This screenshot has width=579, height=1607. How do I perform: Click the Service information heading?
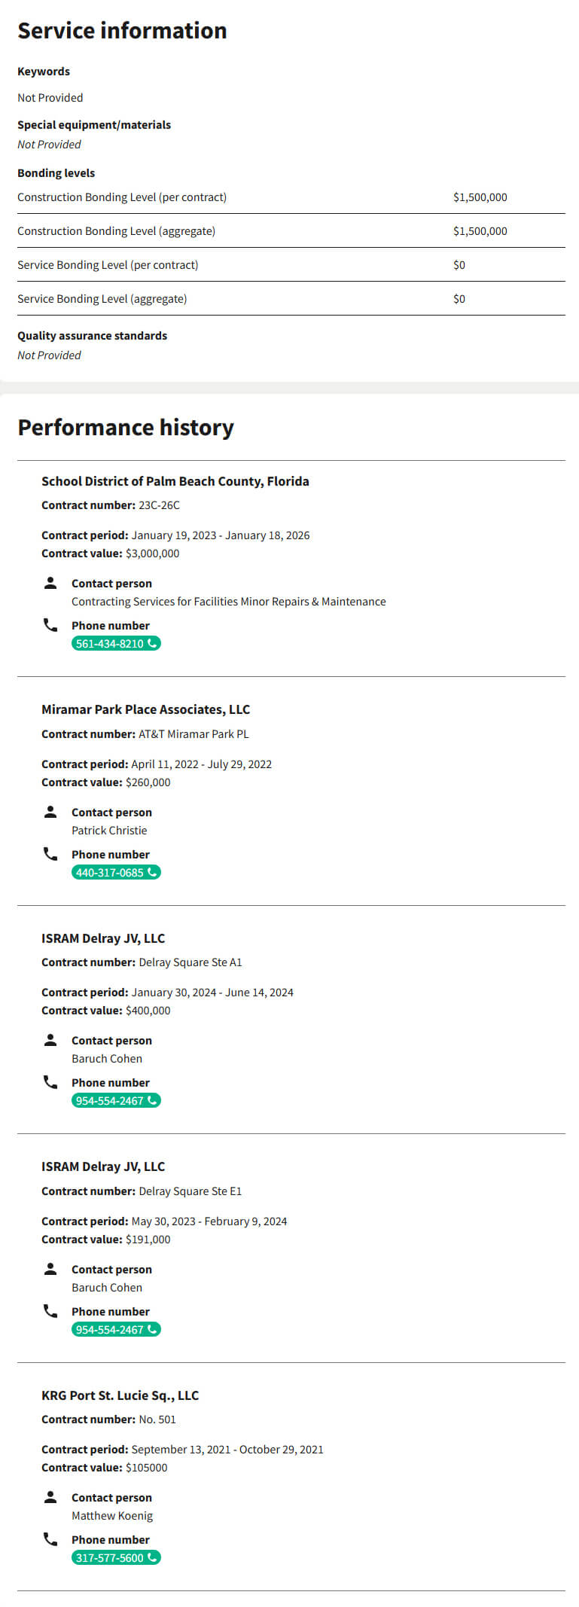122,31
